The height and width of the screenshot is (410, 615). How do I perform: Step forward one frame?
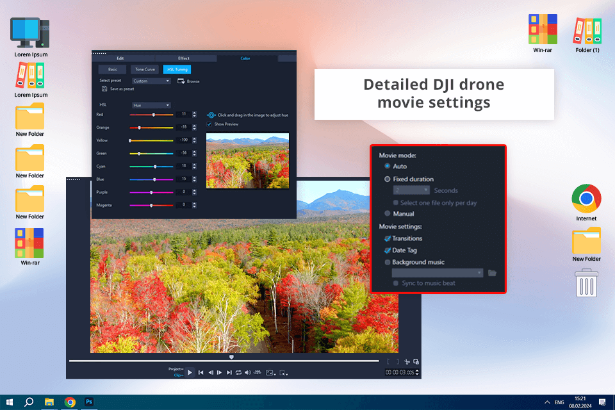pyautogui.click(x=219, y=372)
